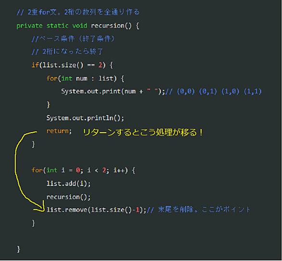The image size is (282, 261).
Task: Click the yellow arrow head pointing to list.remove
Action: click(41, 209)
